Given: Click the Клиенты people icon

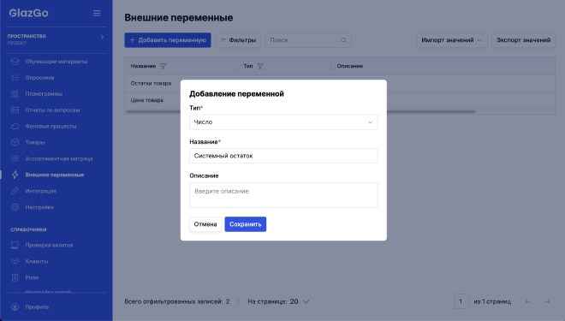Looking at the screenshot, I should pyautogui.click(x=15, y=262).
